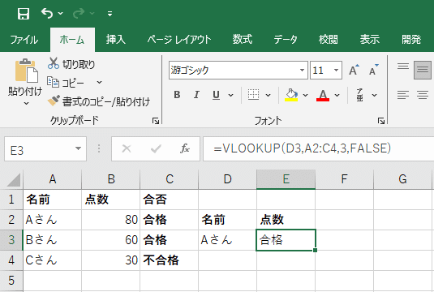
Task: Select column A header
Action: coord(53,179)
